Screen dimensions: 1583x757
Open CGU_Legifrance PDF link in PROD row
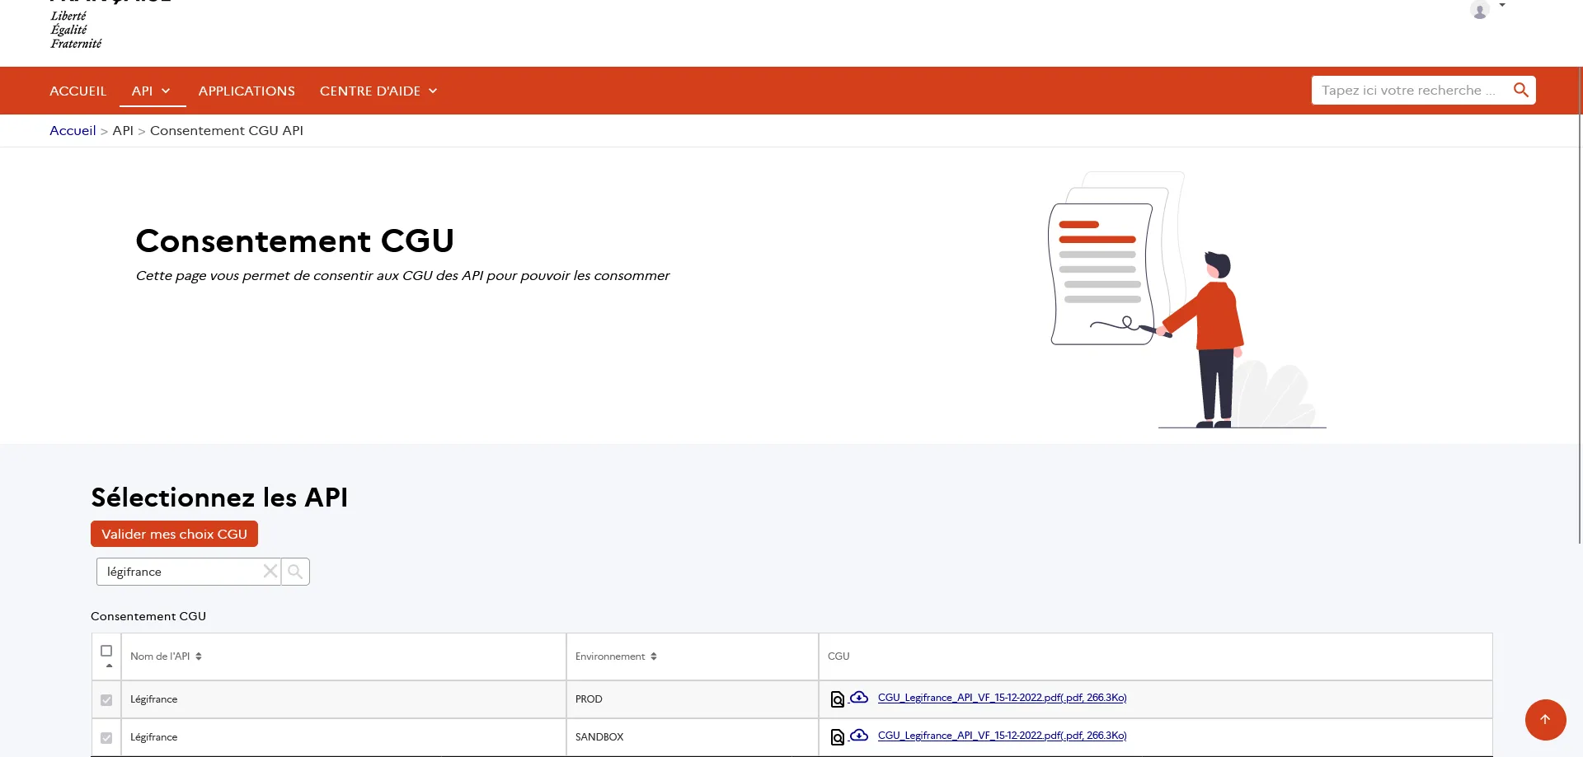[1002, 698]
